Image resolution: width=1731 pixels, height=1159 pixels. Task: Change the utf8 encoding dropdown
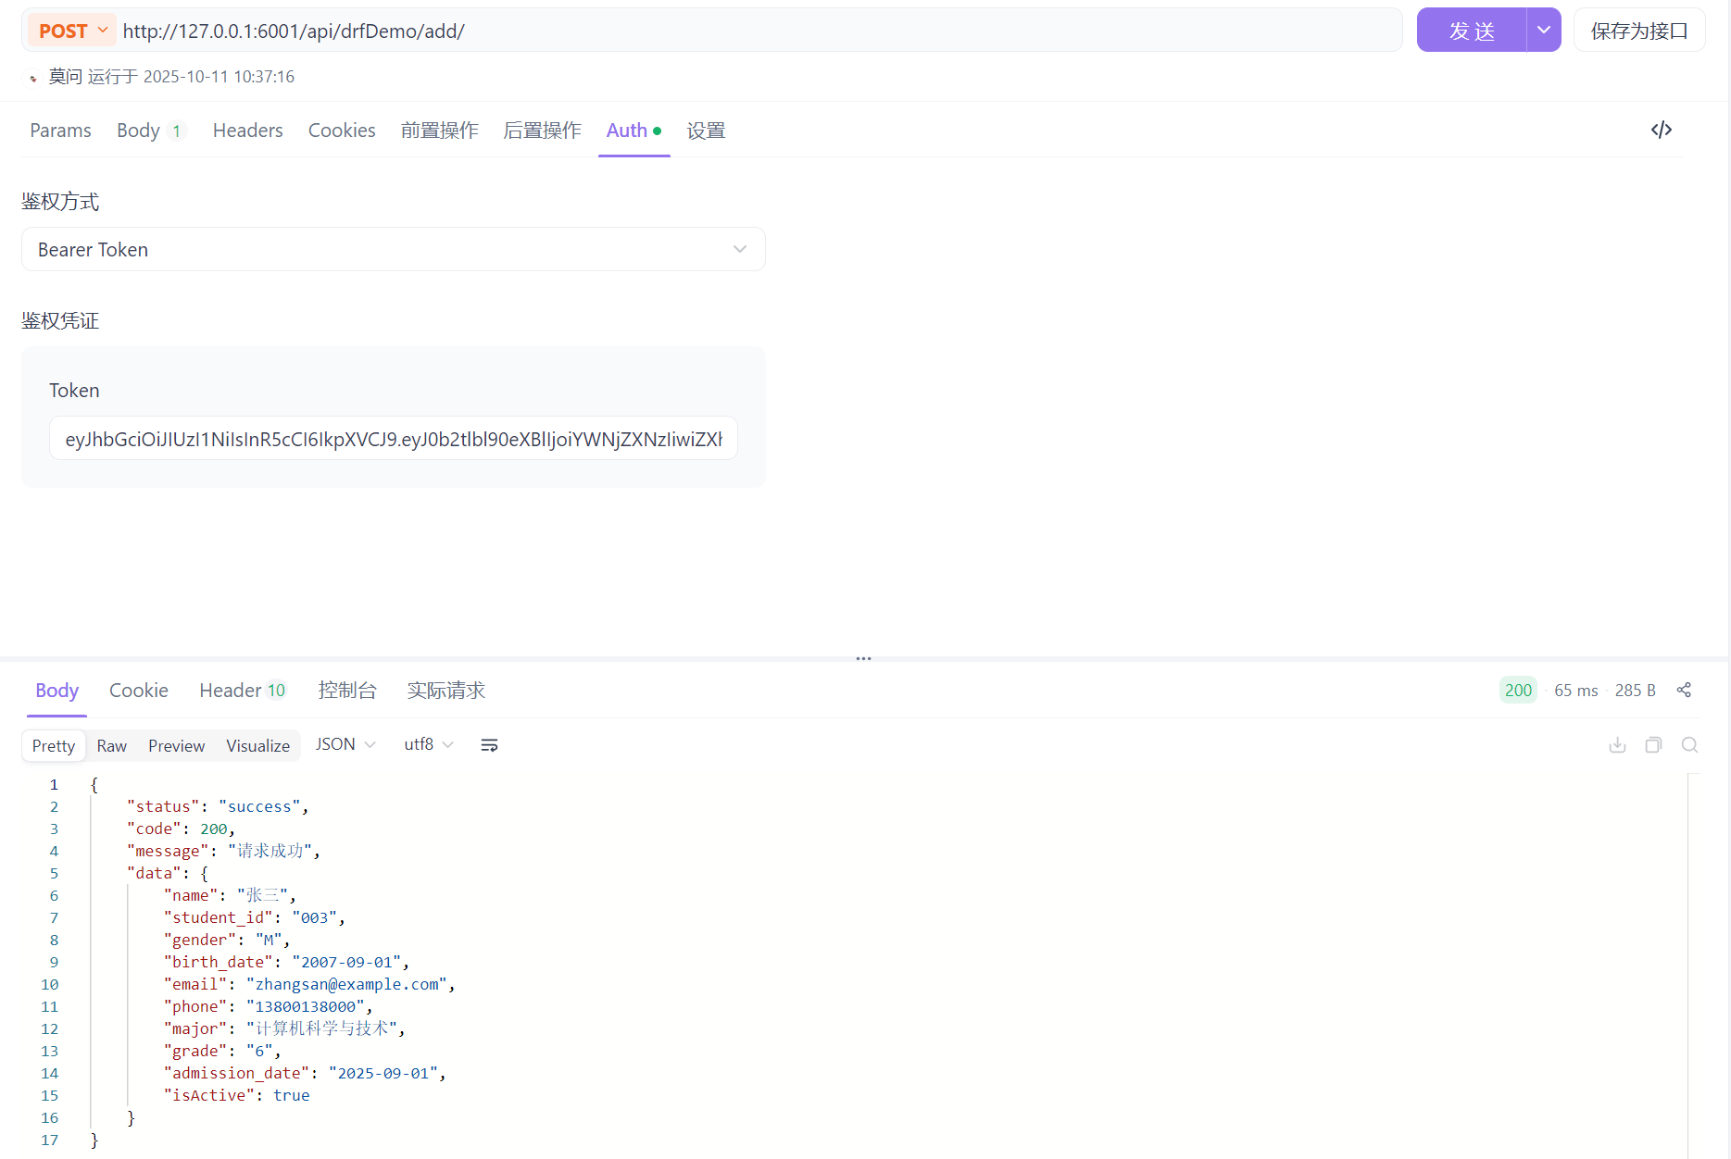[x=429, y=744]
